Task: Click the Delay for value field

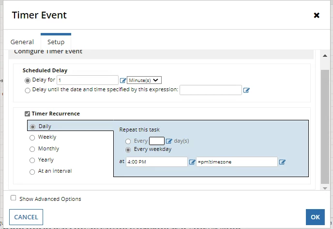Action: pyautogui.click(x=88, y=80)
